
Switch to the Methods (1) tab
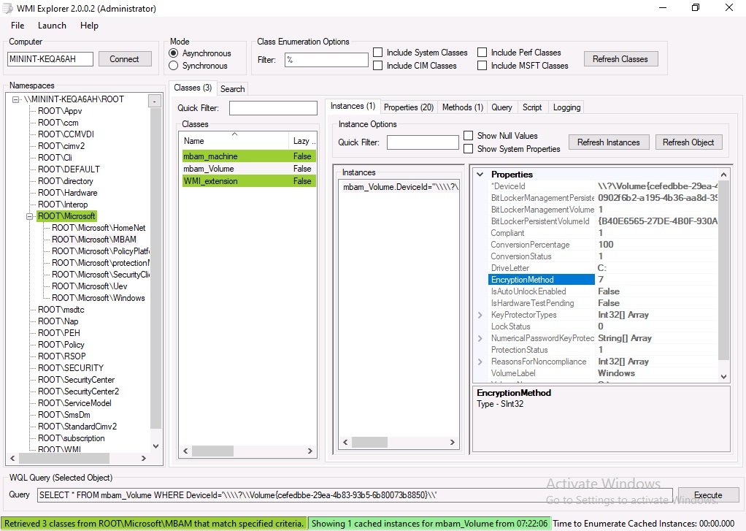463,107
